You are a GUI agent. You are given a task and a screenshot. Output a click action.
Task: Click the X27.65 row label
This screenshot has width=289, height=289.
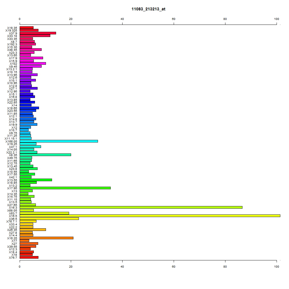tap(12, 205)
